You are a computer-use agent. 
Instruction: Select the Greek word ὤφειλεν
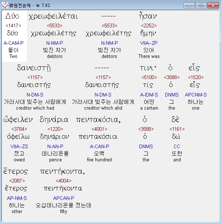point(18,119)
